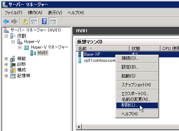Expand the 記憶域 tree node
179x131 pixels.
(x=6, y=76)
